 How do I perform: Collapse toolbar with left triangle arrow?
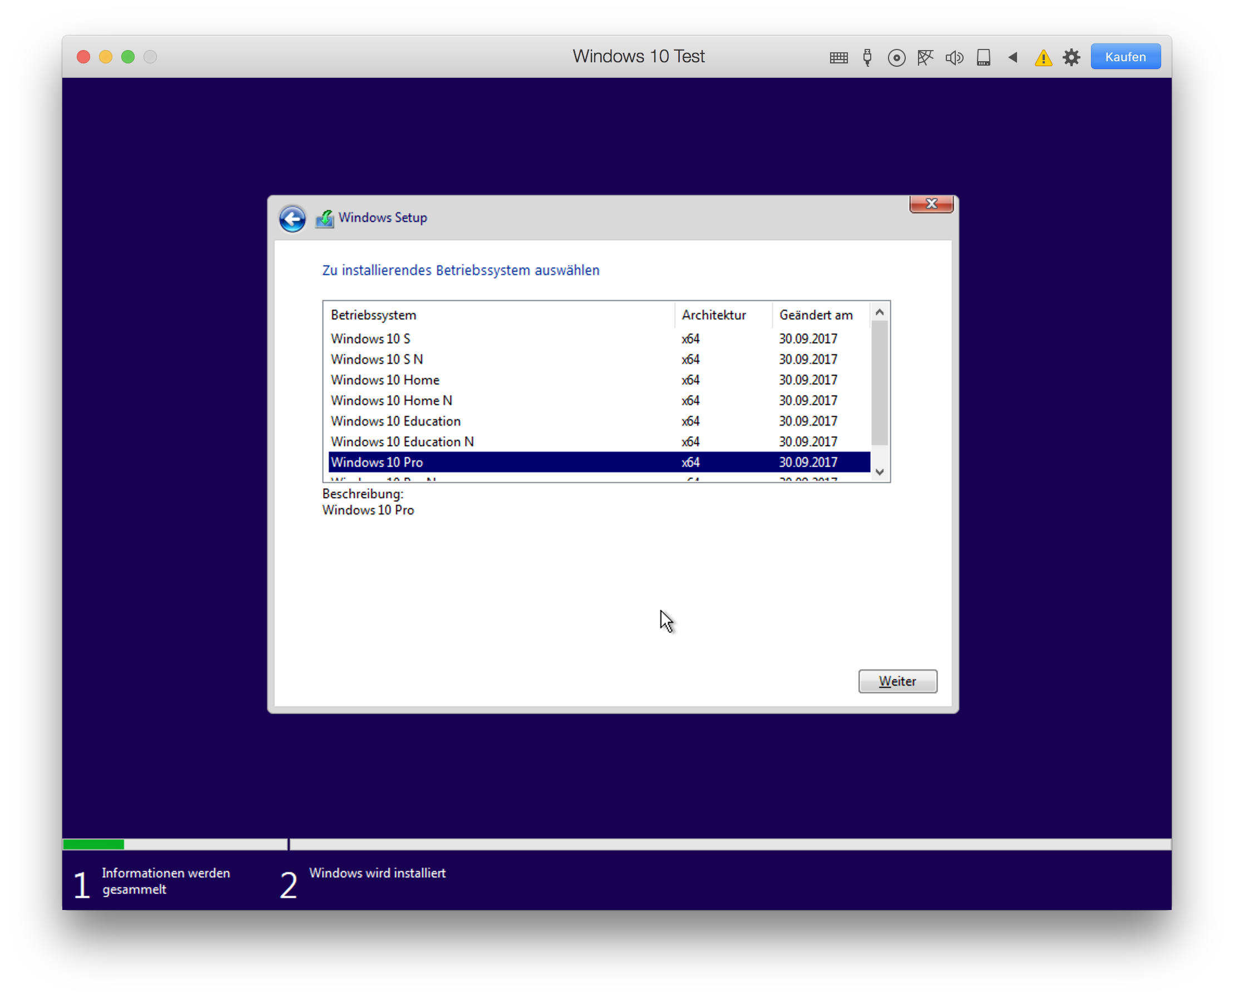1013,57
